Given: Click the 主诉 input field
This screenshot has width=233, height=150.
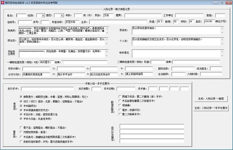Looking at the screenshot, I should [118, 22].
